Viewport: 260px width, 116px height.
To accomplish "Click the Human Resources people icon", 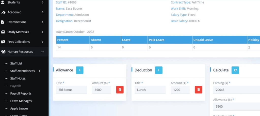I will (3, 52).
